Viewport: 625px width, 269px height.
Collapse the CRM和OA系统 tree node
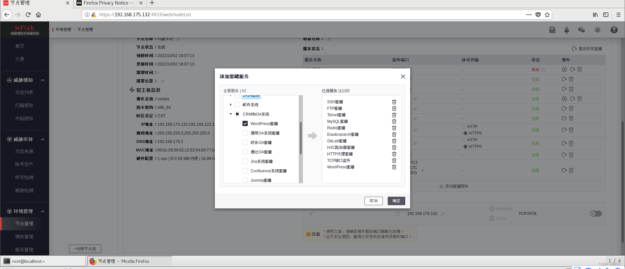[x=231, y=114]
